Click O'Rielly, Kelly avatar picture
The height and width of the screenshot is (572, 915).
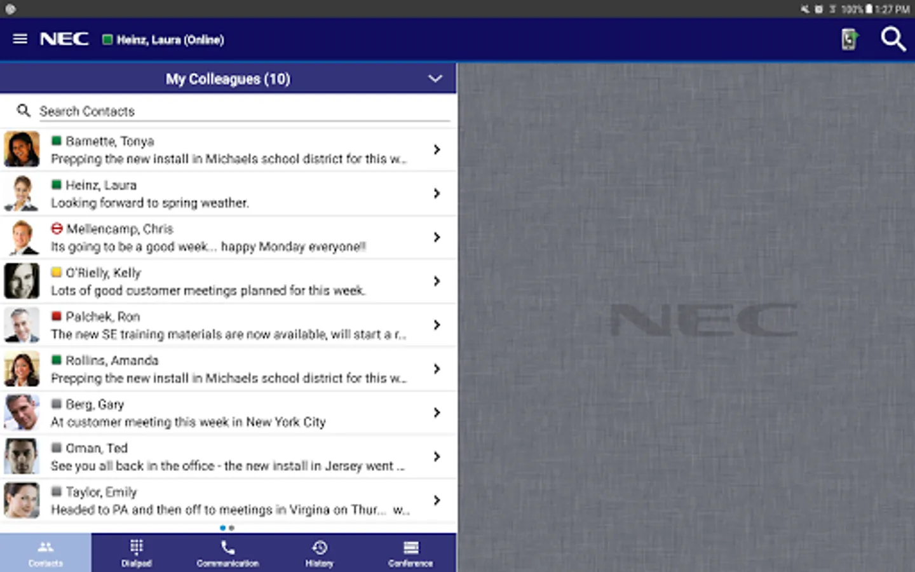point(22,281)
